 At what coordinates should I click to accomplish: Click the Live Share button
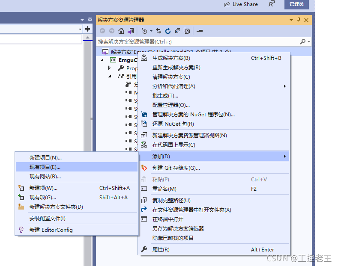241,4
